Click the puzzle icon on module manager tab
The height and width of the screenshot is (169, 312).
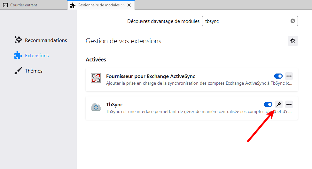click(73, 5)
